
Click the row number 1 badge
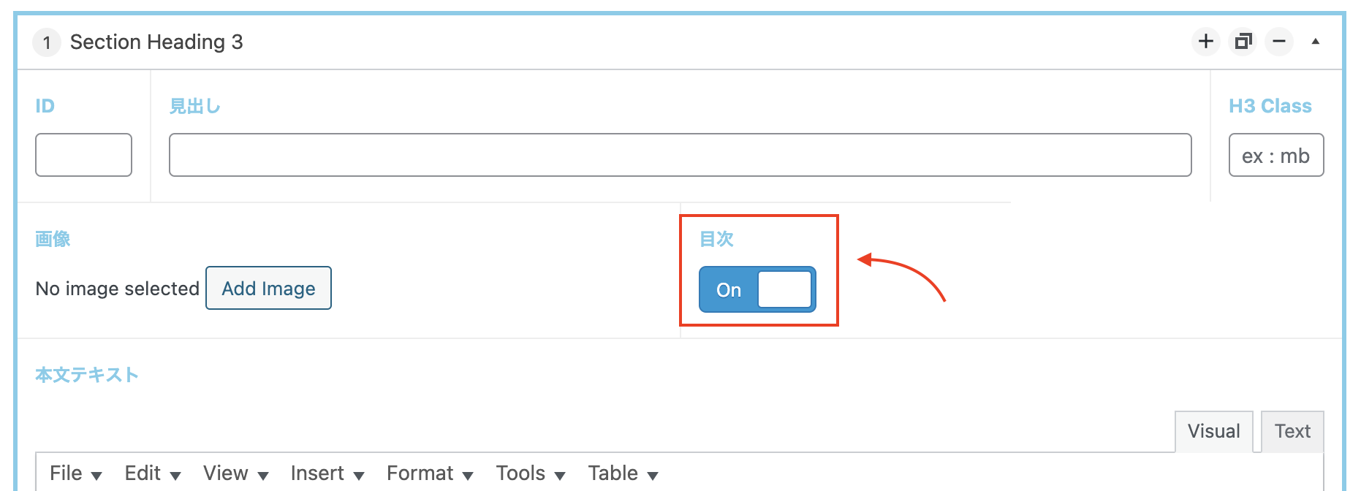click(47, 42)
